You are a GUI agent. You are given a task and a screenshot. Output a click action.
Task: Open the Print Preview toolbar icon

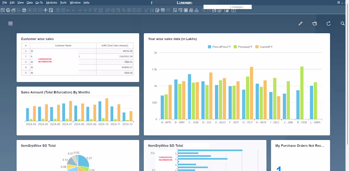click(3, 10)
